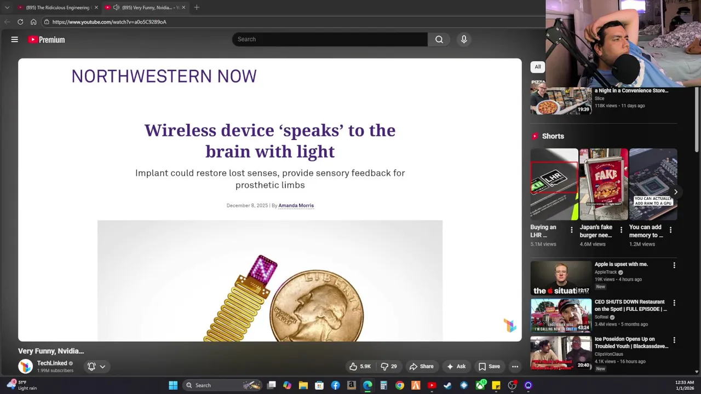
Task: Open Google Chrome from the taskbar
Action: 400,385
